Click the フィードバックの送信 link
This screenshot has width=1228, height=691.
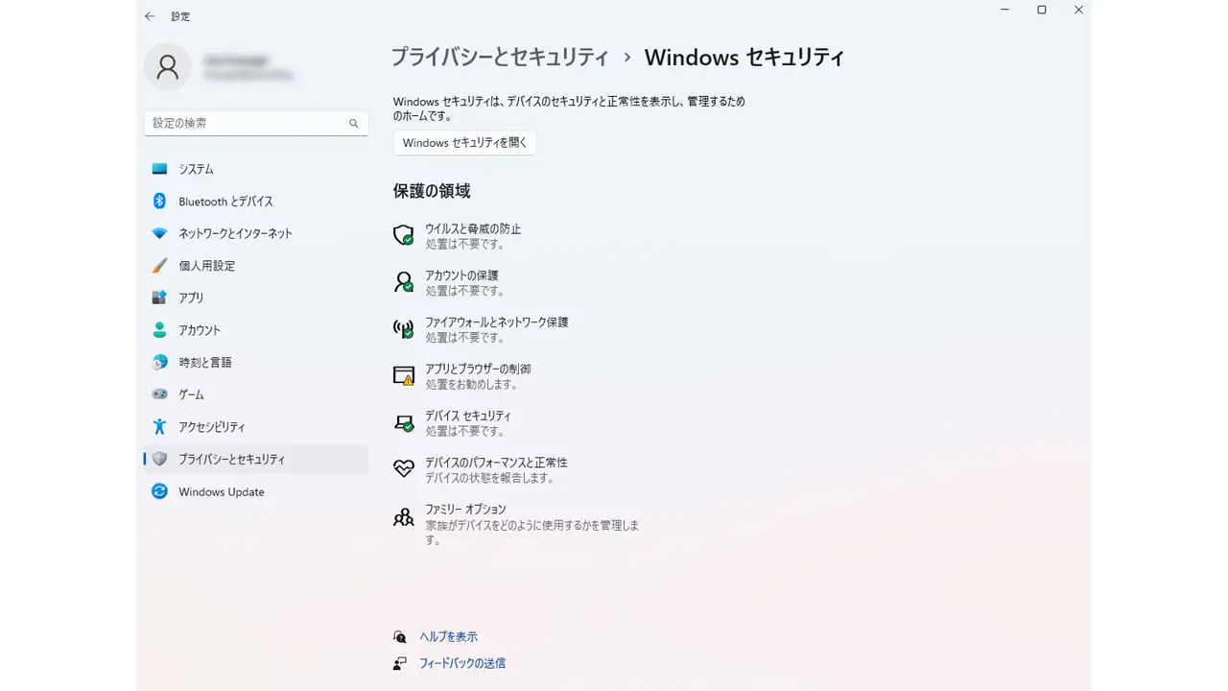[461, 663]
